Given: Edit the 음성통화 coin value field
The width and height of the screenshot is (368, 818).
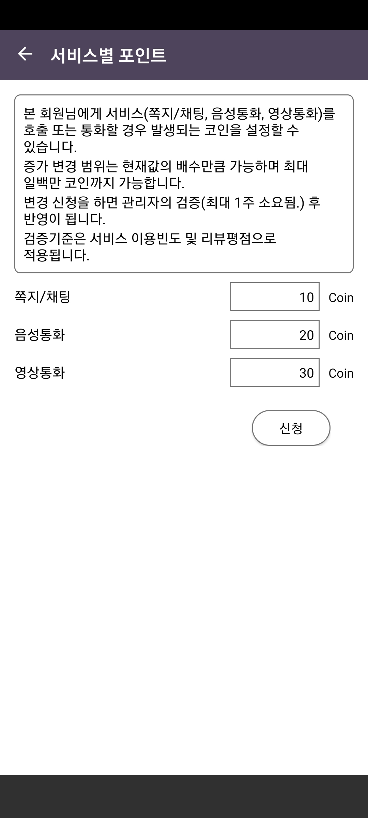Looking at the screenshot, I should tap(274, 335).
